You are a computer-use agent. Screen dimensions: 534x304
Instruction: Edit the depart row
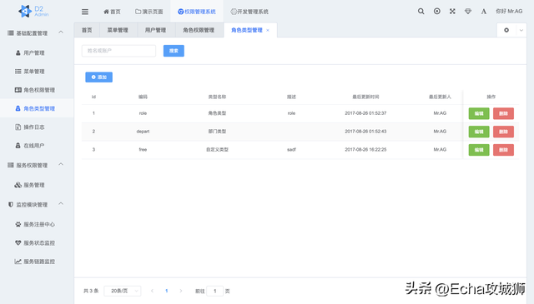[479, 132]
